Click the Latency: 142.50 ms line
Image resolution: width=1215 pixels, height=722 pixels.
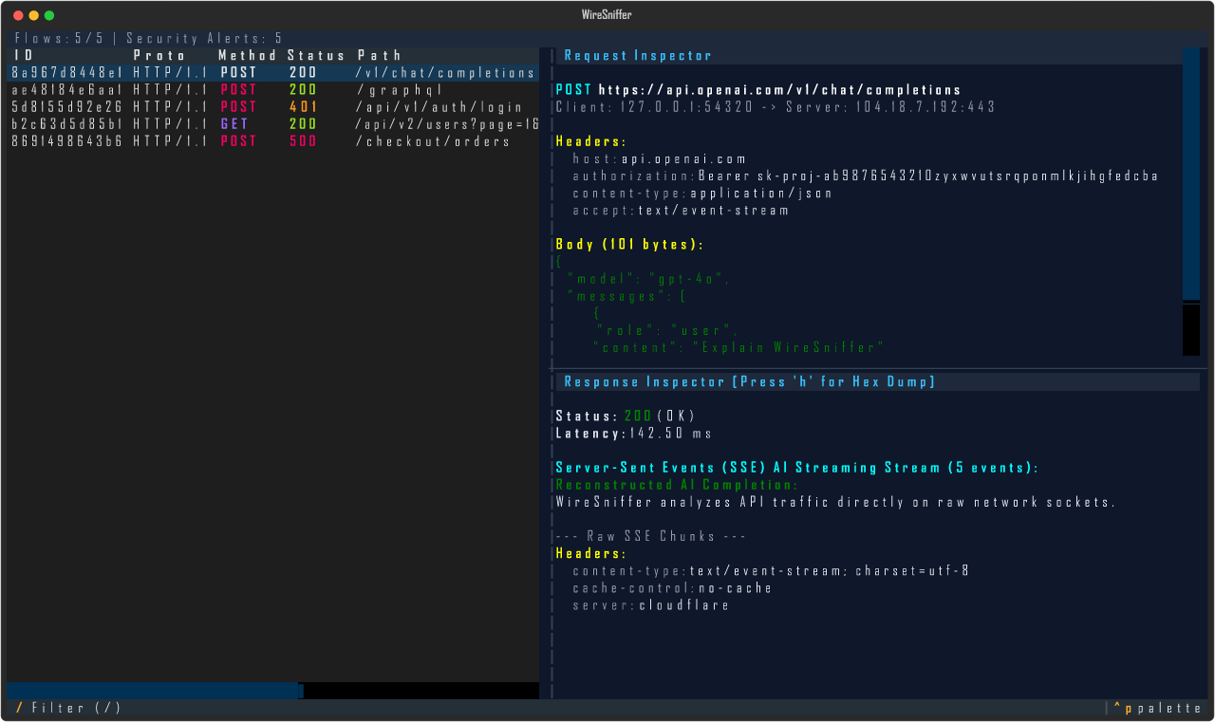pos(634,434)
